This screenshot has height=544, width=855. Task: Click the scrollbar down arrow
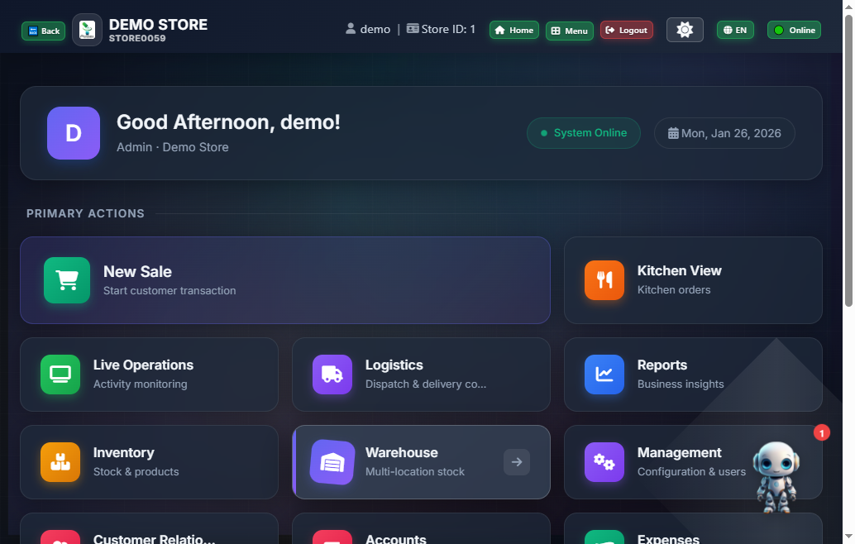pyautogui.click(x=848, y=537)
